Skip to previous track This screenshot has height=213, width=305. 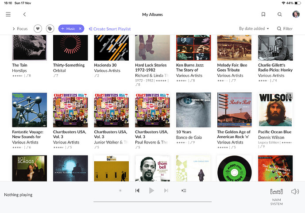coord(137,190)
